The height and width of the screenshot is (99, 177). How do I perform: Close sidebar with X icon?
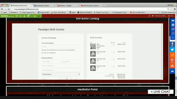click(x=173, y=38)
